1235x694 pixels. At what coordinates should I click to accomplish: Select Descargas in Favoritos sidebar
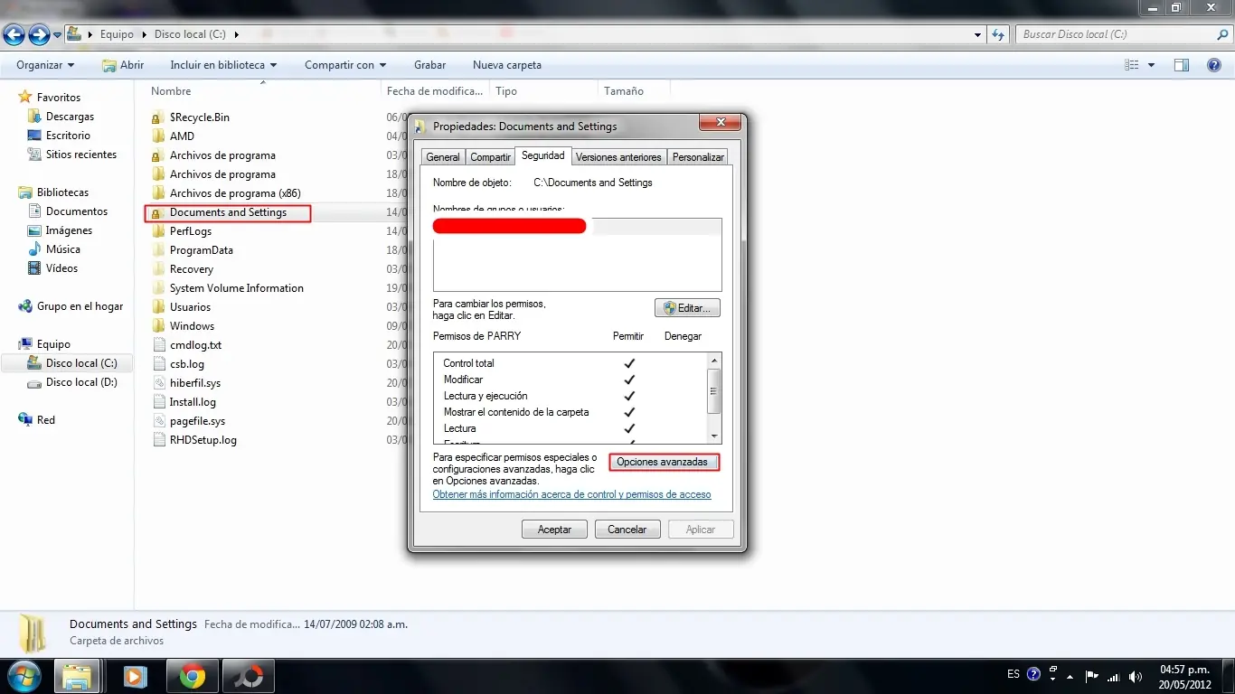click(x=70, y=117)
